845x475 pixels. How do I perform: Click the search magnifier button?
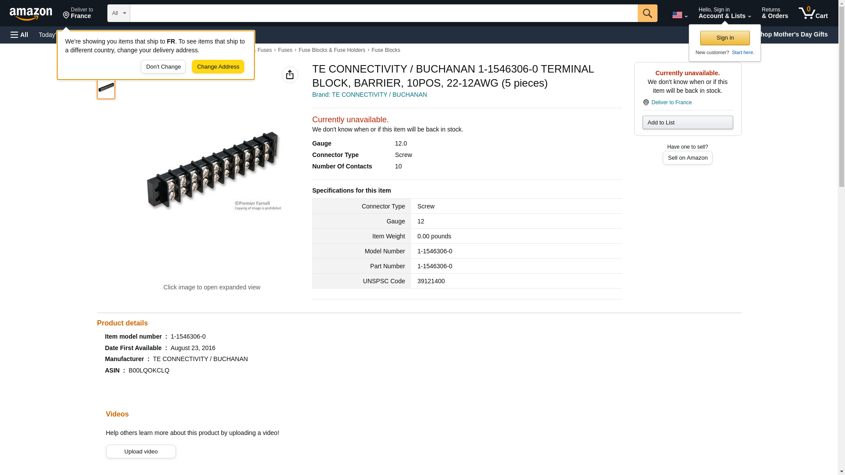647,13
